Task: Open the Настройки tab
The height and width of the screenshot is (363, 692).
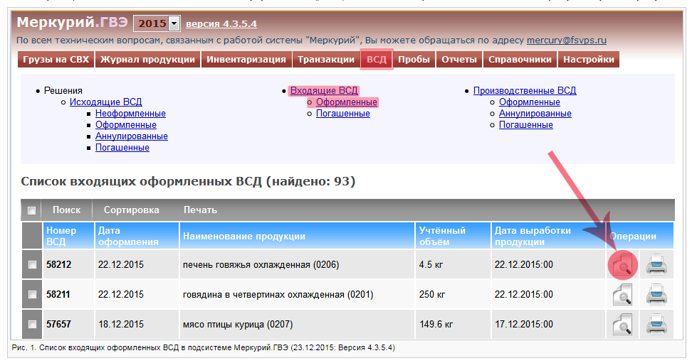Action: 588,60
